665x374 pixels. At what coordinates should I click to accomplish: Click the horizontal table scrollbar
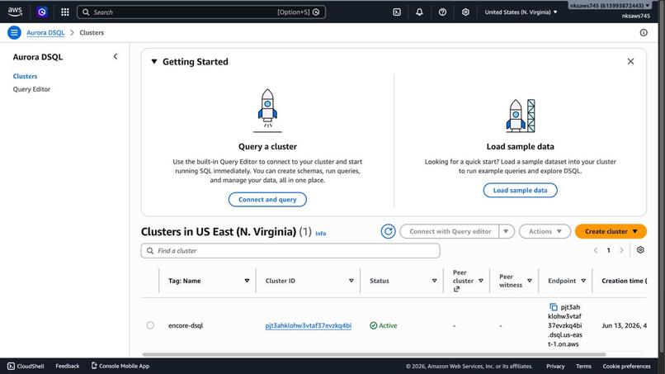[x=374, y=354]
